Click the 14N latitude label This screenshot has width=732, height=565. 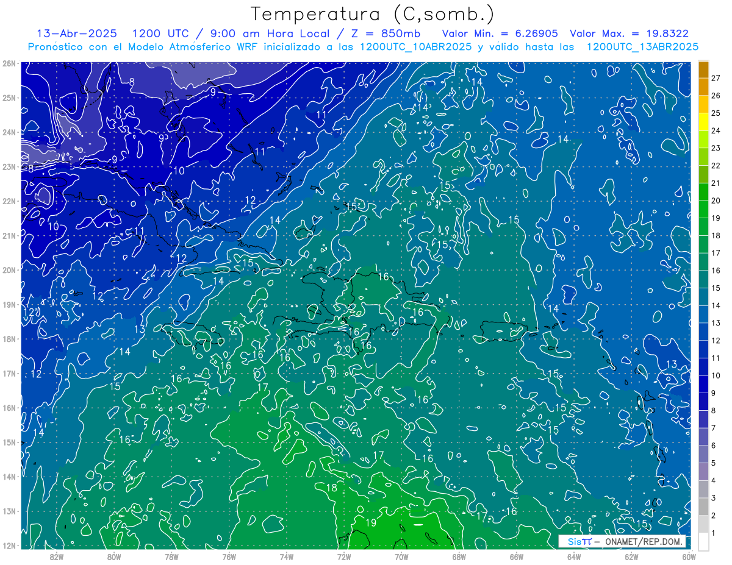9,477
